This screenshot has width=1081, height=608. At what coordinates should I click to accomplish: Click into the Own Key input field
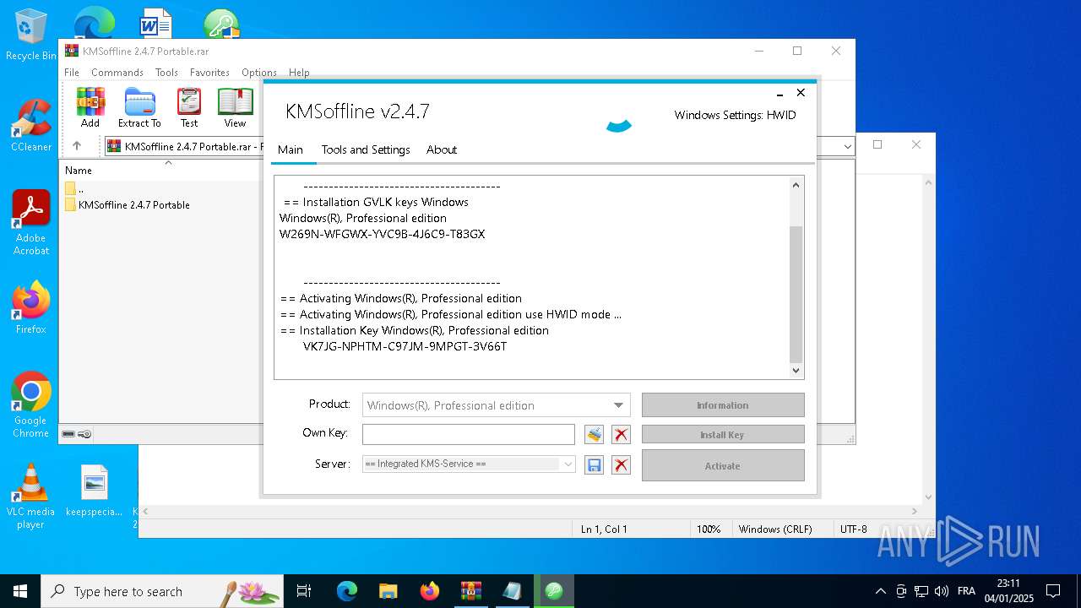click(469, 434)
